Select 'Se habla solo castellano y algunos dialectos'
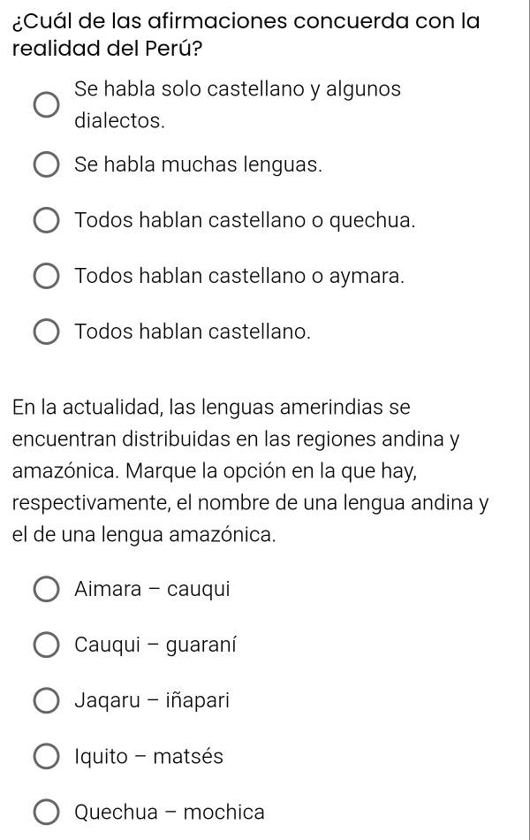Viewport: 530px width, 840px height. tap(47, 104)
